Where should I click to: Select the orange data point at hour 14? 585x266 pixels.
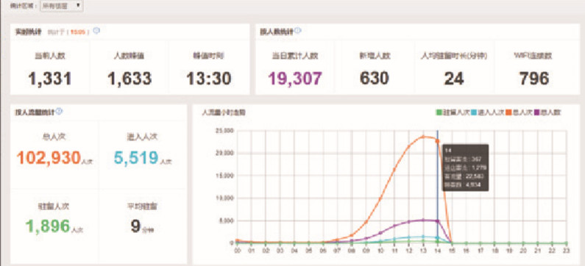437,141
